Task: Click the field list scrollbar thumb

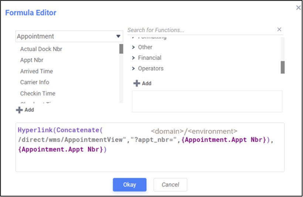Action: tap(121, 49)
